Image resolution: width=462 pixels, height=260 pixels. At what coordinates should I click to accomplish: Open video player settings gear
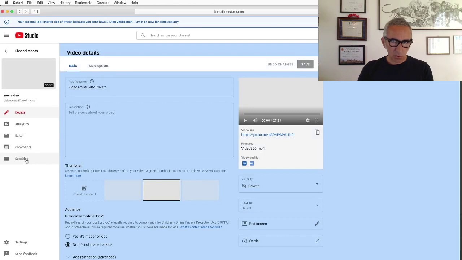pos(308,120)
